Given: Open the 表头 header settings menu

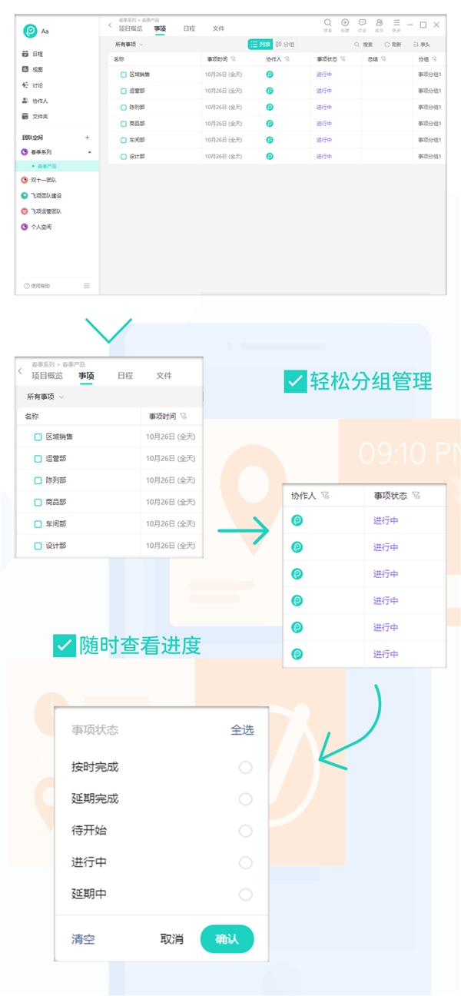Looking at the screenshot, I should [x=422, y=45].
